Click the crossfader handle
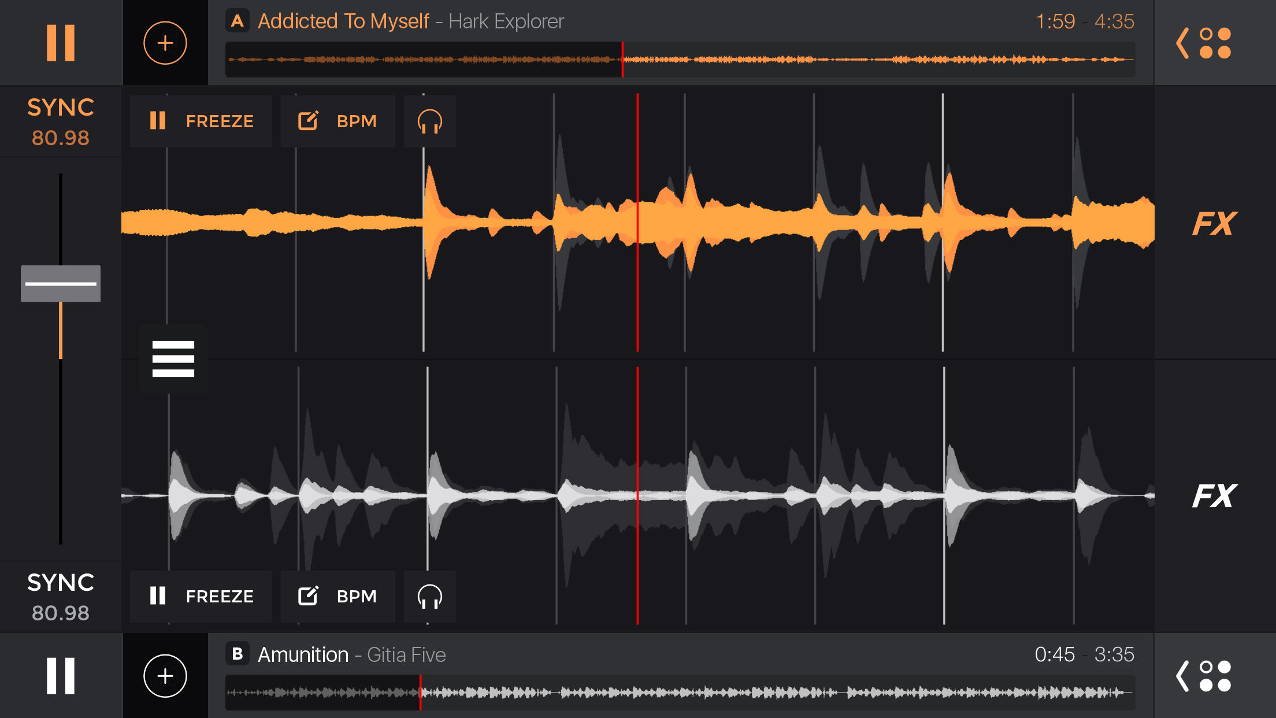1276x718 pixels. click(x=61, y=283)
